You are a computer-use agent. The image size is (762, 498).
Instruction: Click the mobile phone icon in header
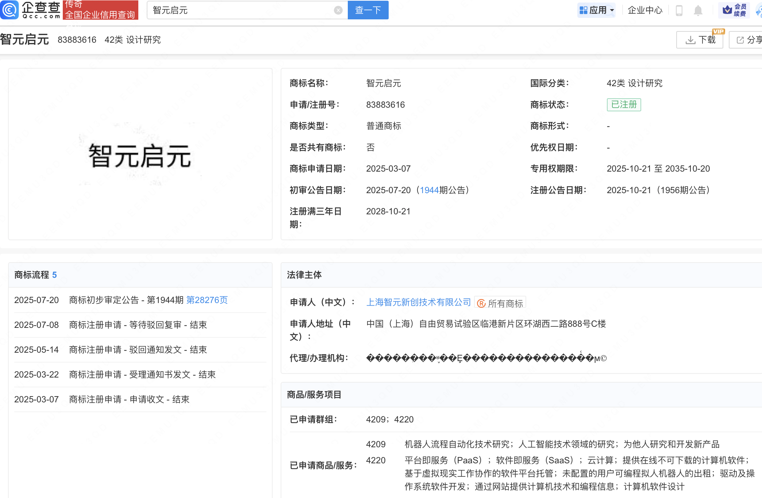[x=679, y=10]
